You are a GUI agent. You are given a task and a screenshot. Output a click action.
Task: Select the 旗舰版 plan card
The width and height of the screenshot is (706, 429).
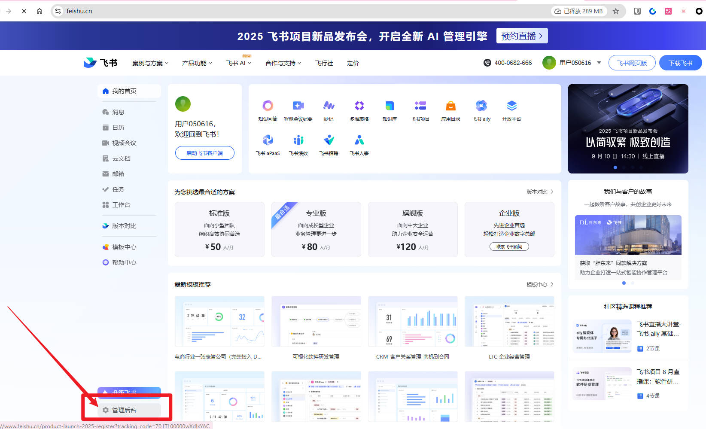pyautogui.click(x=413, y=229)
